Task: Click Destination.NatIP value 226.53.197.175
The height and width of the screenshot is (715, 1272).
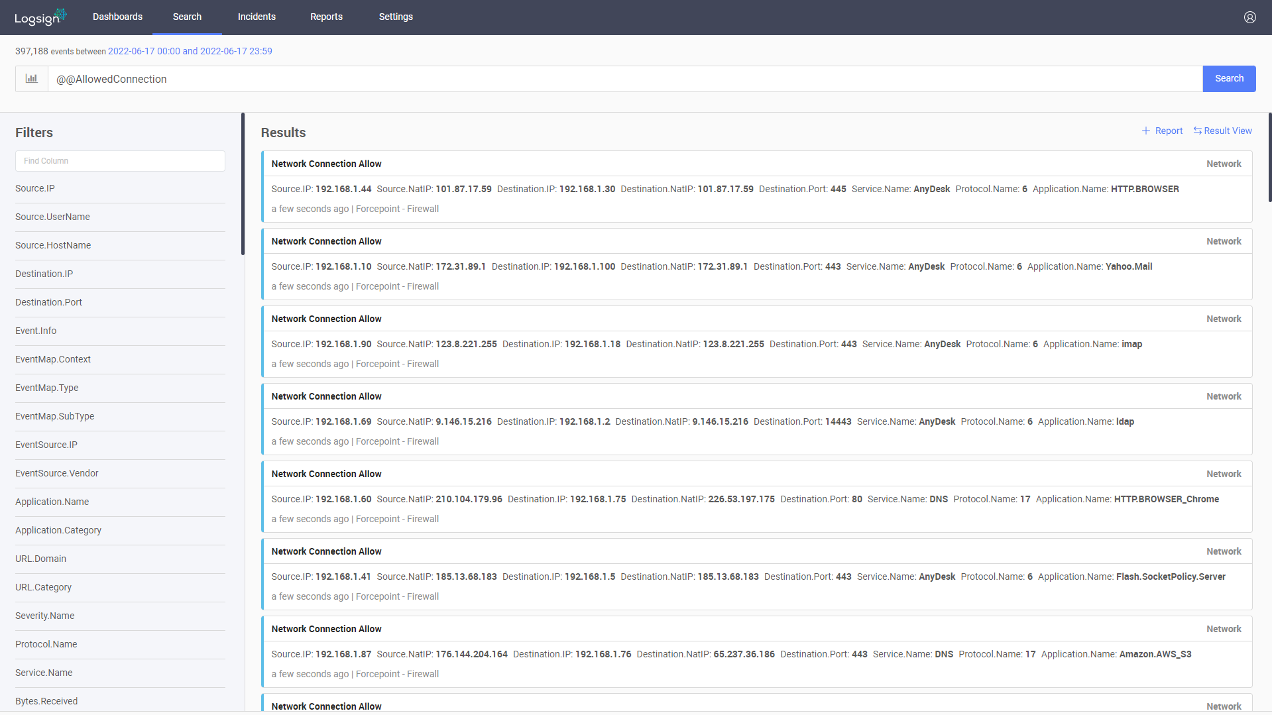Action: pos(741,499)
